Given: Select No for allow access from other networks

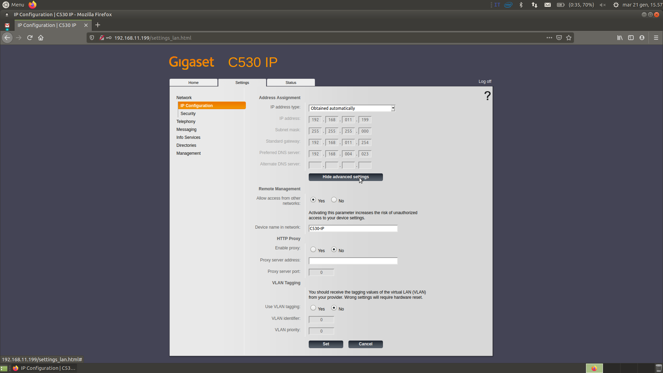Looking at the screenshot, I should [334, 200].
